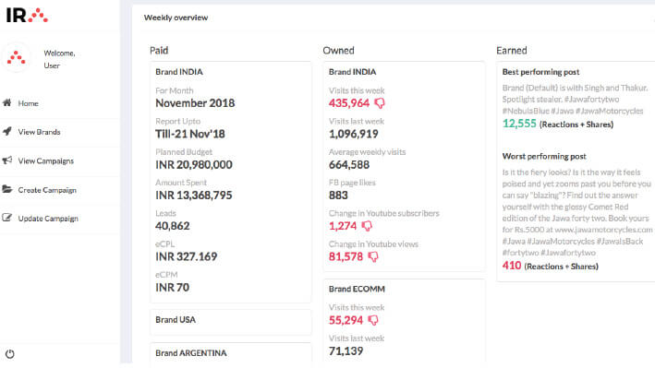Viewport: 655px width, 368px height.
Task: Click thumbs-down icon beside 1,274 subscribers
Action: coord(367,226)
